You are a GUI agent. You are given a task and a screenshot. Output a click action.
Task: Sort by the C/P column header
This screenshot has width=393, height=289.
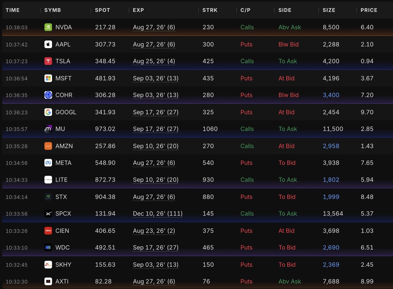(245, 10)
